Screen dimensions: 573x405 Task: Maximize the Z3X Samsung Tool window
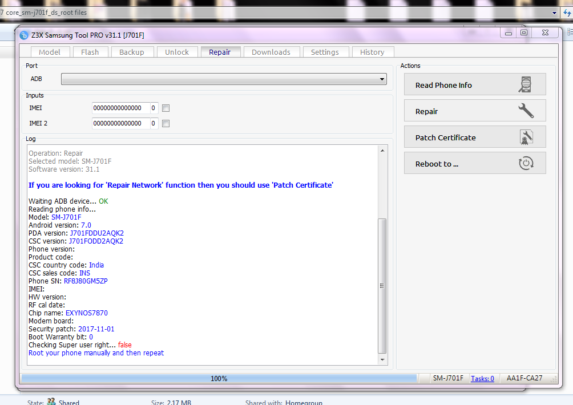[524, 33]
